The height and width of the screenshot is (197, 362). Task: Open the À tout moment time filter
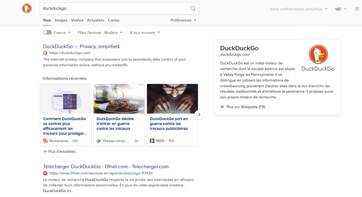[145, 33]
